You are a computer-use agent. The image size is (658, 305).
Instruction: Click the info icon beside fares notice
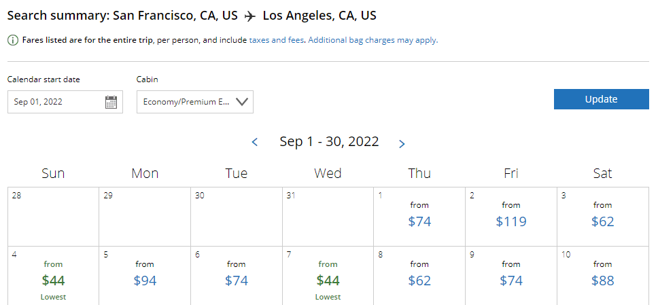pyautogui.click(x=13, y=40)
